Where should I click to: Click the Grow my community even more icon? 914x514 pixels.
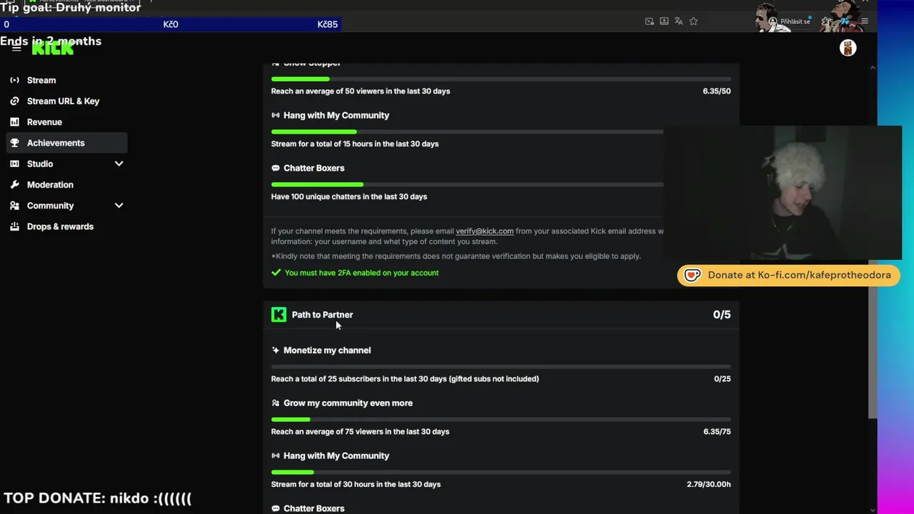pos(276,403)
